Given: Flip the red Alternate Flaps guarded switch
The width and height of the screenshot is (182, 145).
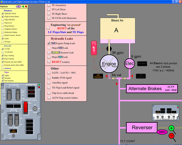Looking at the screenshot, I should (x=25, y=108).
